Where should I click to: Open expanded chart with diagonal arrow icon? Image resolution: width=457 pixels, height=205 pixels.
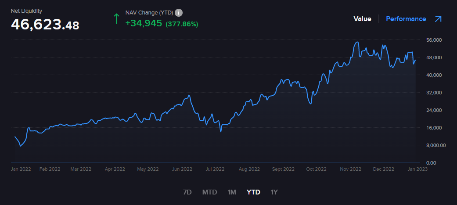click(x=438, y=19)
